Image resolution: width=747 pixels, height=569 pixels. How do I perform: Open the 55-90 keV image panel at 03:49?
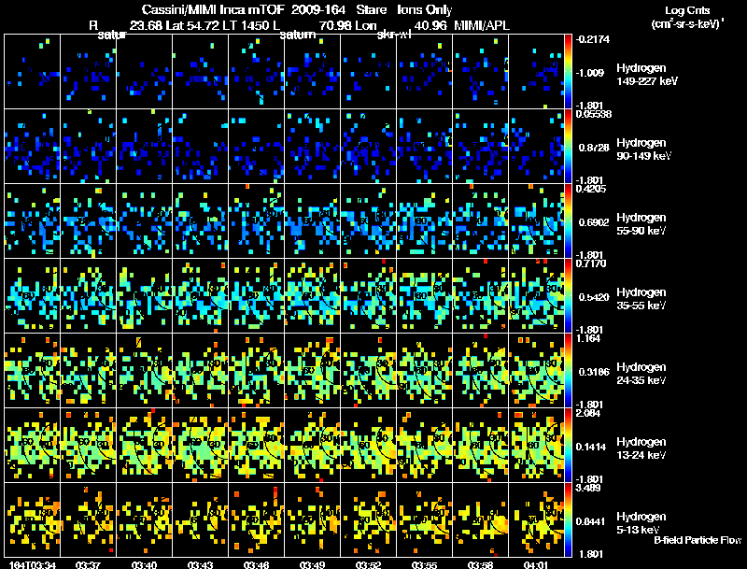coord(313,221)
